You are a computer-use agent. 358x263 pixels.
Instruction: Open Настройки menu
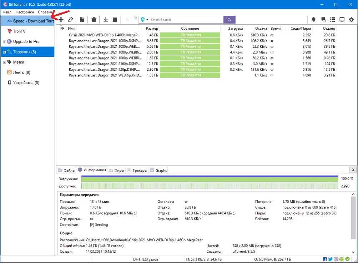(x=24, y=12)
